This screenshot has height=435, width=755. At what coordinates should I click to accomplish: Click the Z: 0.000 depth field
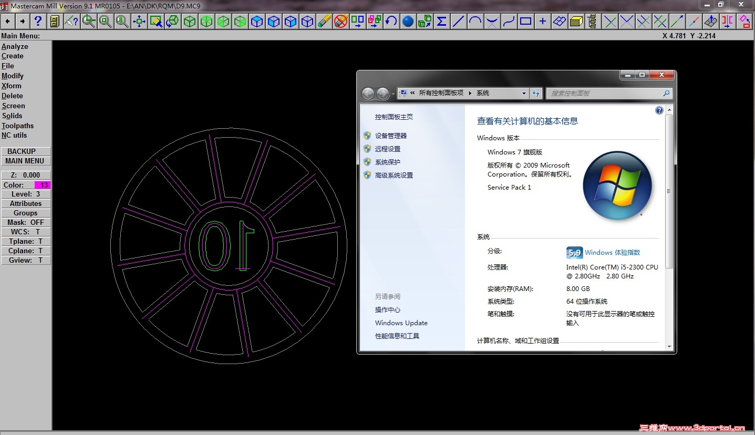click(x=26, y=175)
